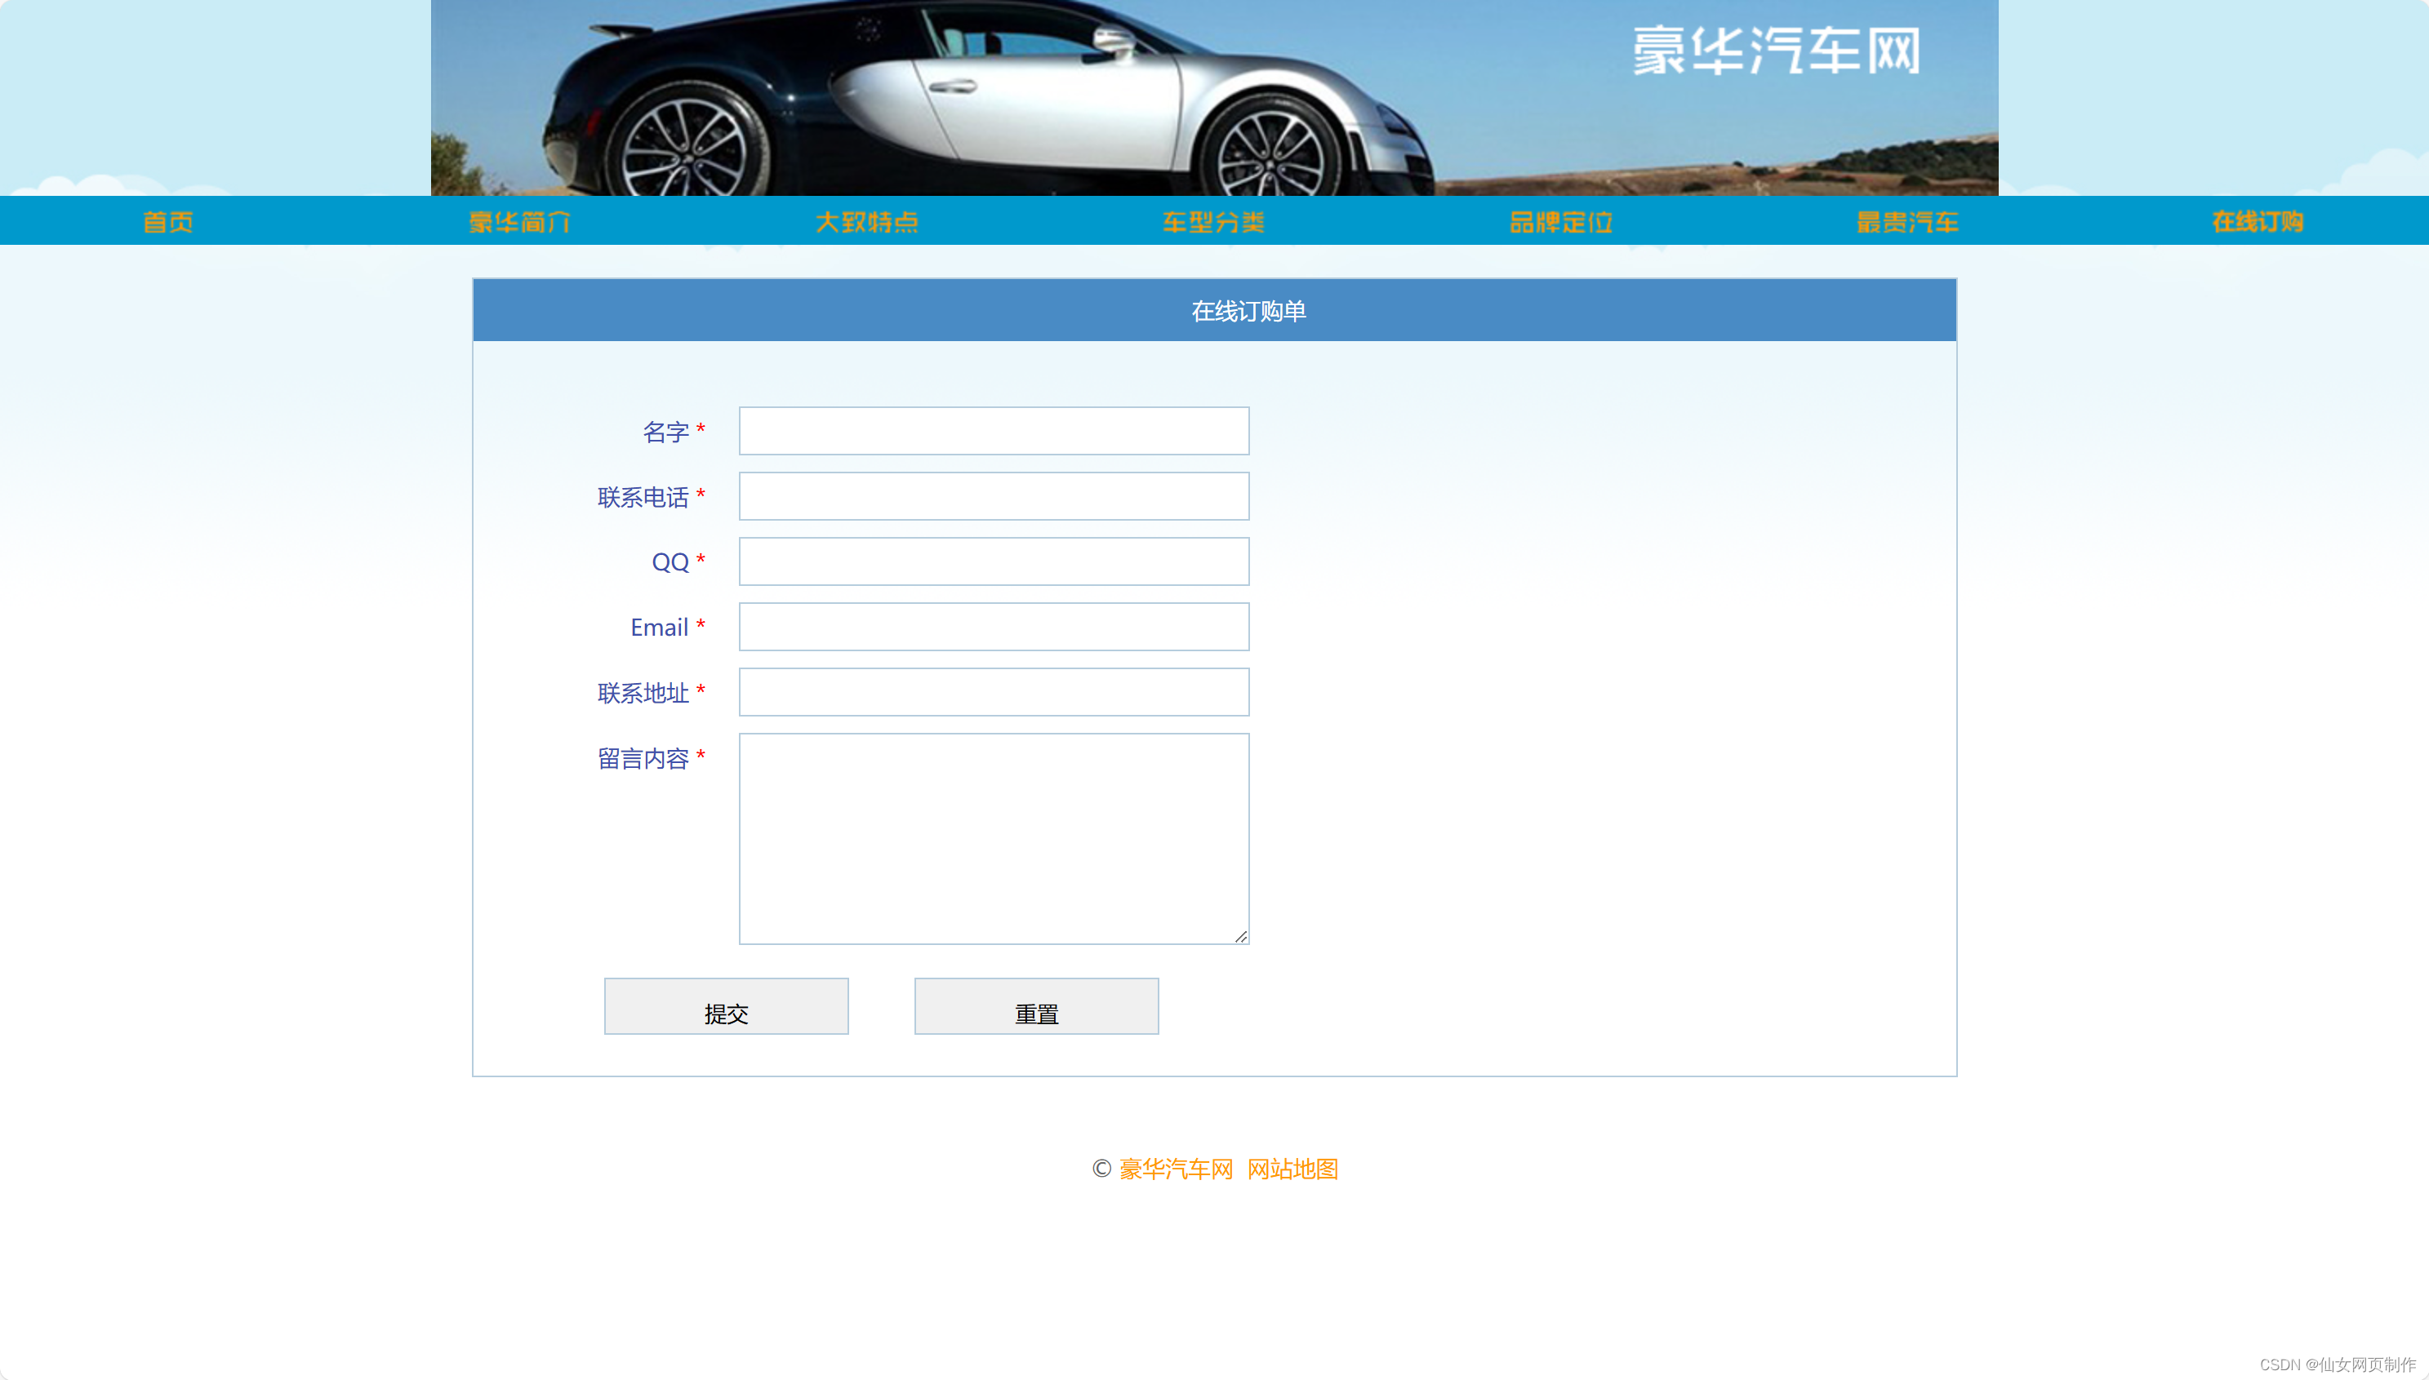Viewport: 2429px width, 1380px height.
Task: Click the 豪华汽车网 banner logo text
Action: (x=1776, y=51)
